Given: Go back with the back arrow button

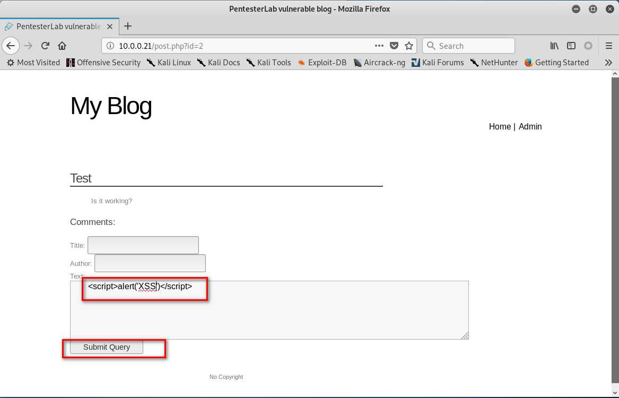Looking at the screenshot, I should coord(11,46).
